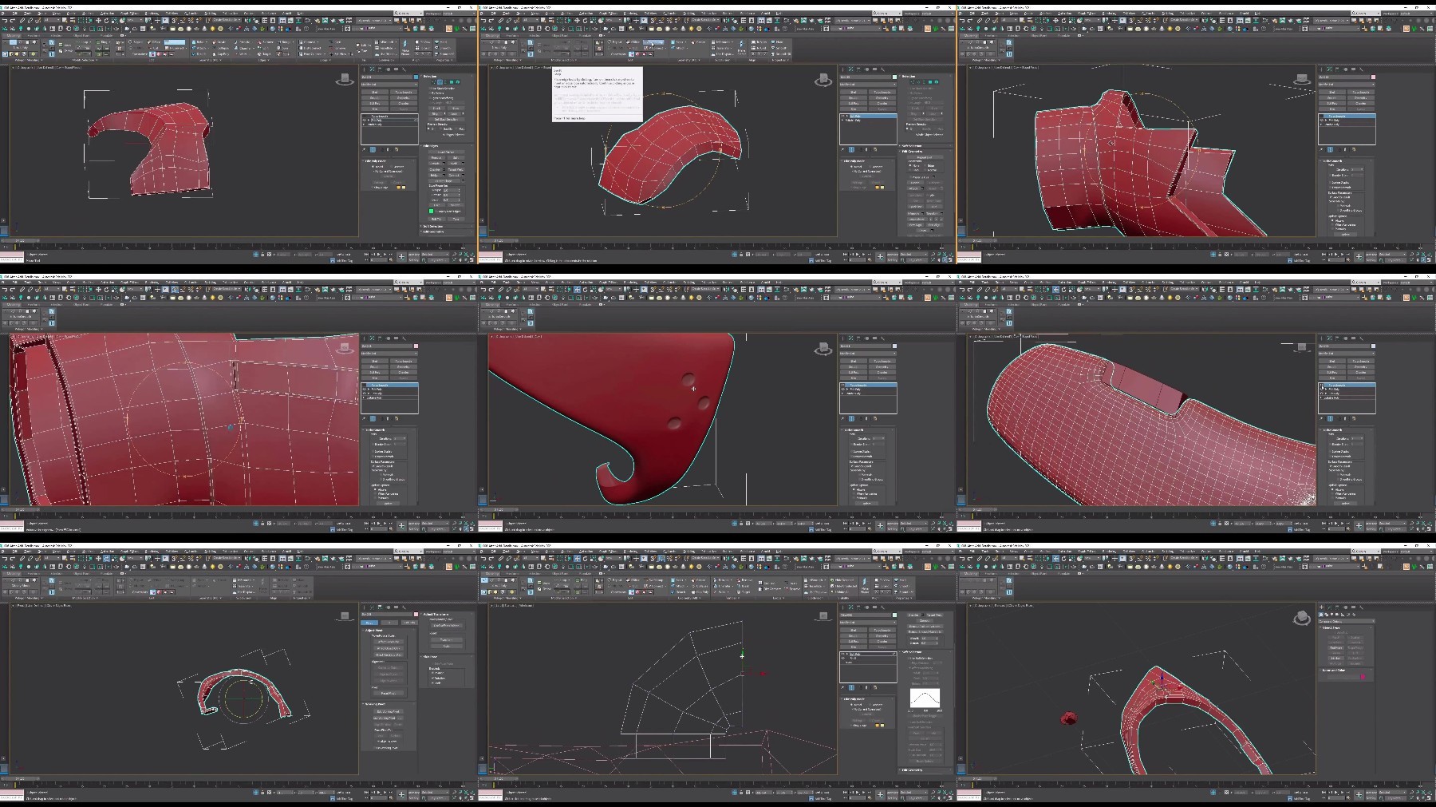This screenshot has width=1436, height=807.
Task: Click the time slider in the three-dimples screenshot
Action: [x=499, y=509]
